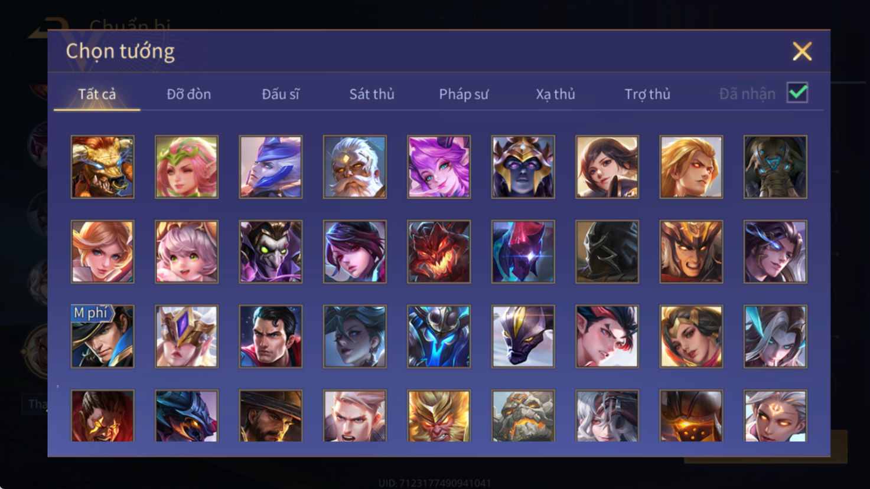Show the 'Pháp sư' hero category

point(464,94)
